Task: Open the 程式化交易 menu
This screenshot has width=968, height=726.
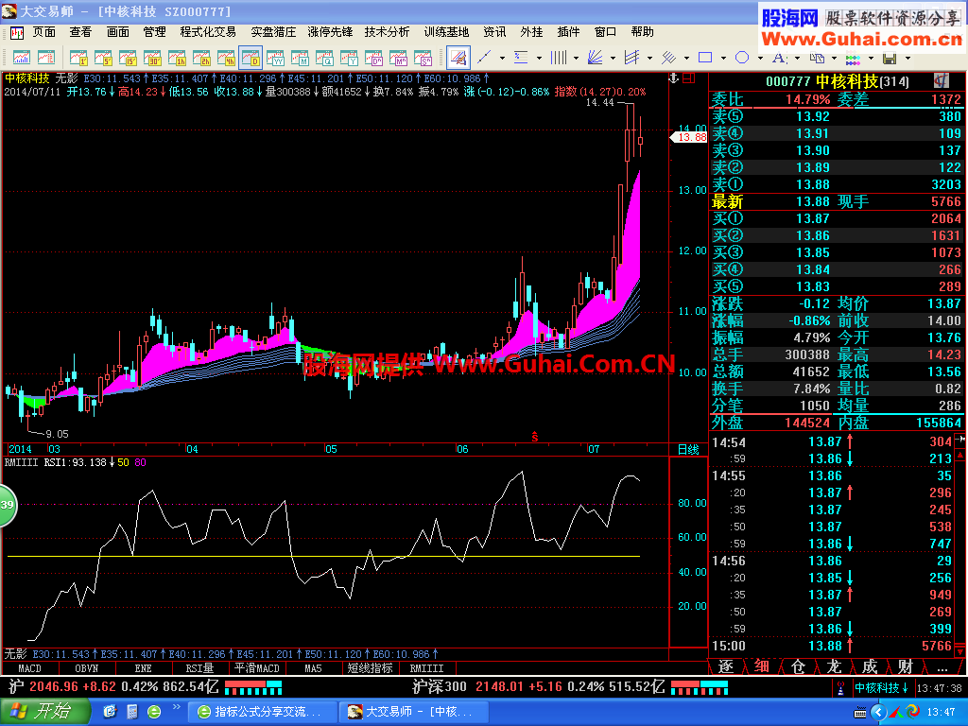Action: coord(208,31)
